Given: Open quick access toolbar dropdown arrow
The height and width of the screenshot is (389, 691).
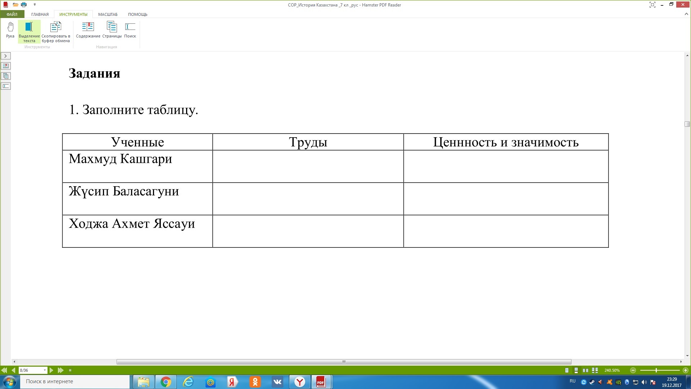Looking at the screenshot, I should pyautogui.click(x=35, y=5).
